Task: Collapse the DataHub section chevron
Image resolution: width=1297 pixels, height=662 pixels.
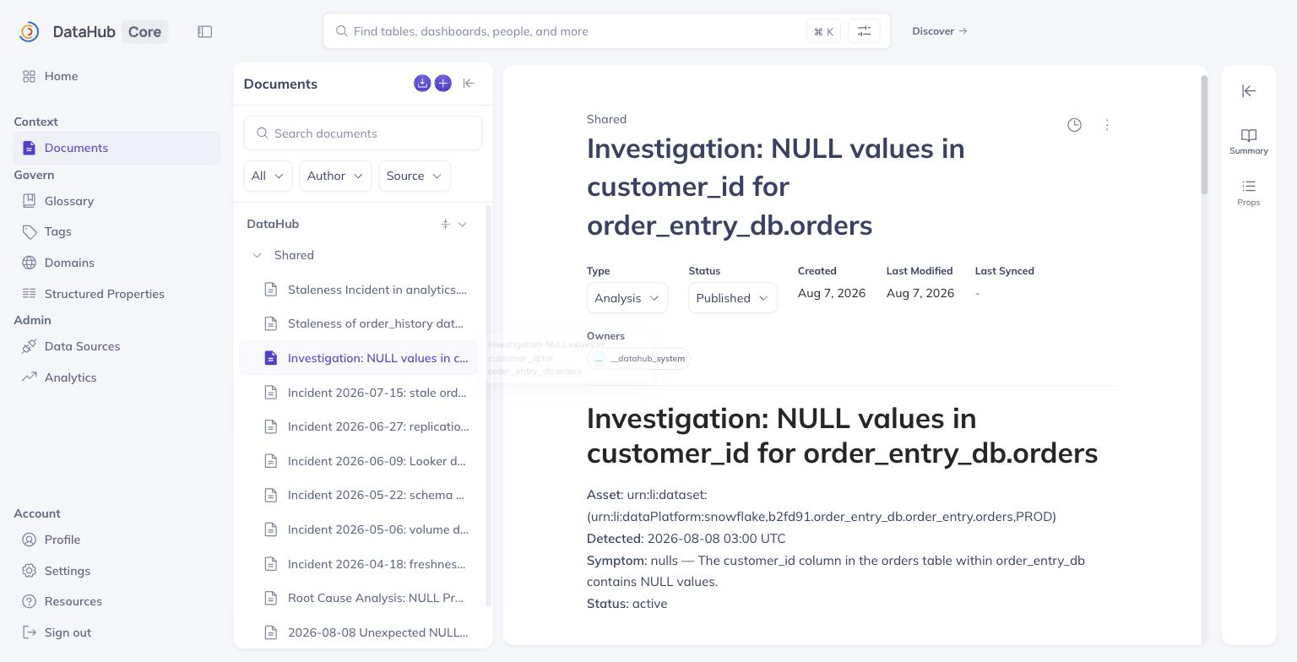Action: point(462,224)
